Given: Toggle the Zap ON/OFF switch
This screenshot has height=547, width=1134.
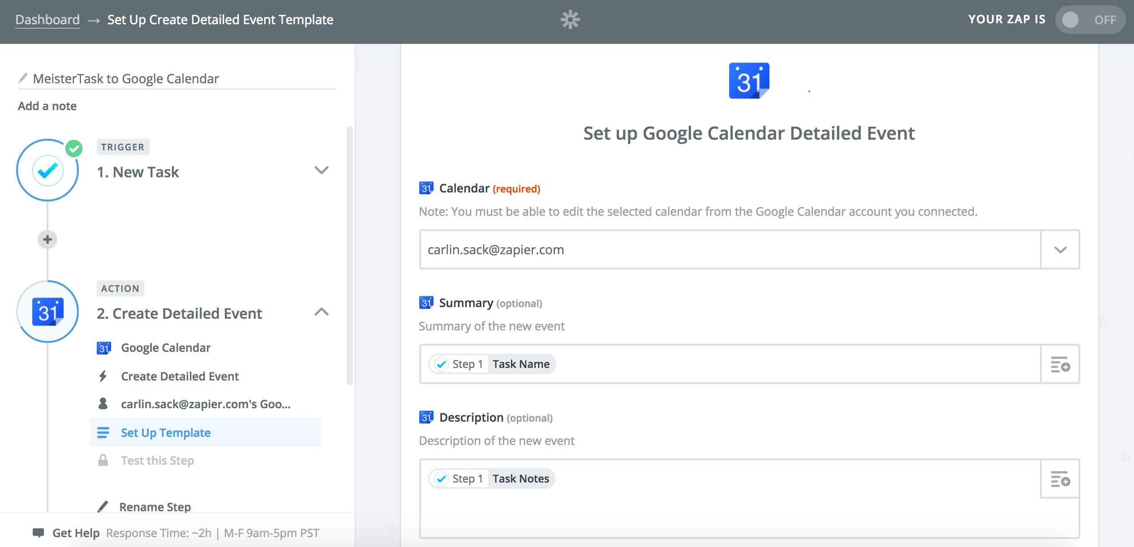Looking at the screenshot, I should [1090, 20].
